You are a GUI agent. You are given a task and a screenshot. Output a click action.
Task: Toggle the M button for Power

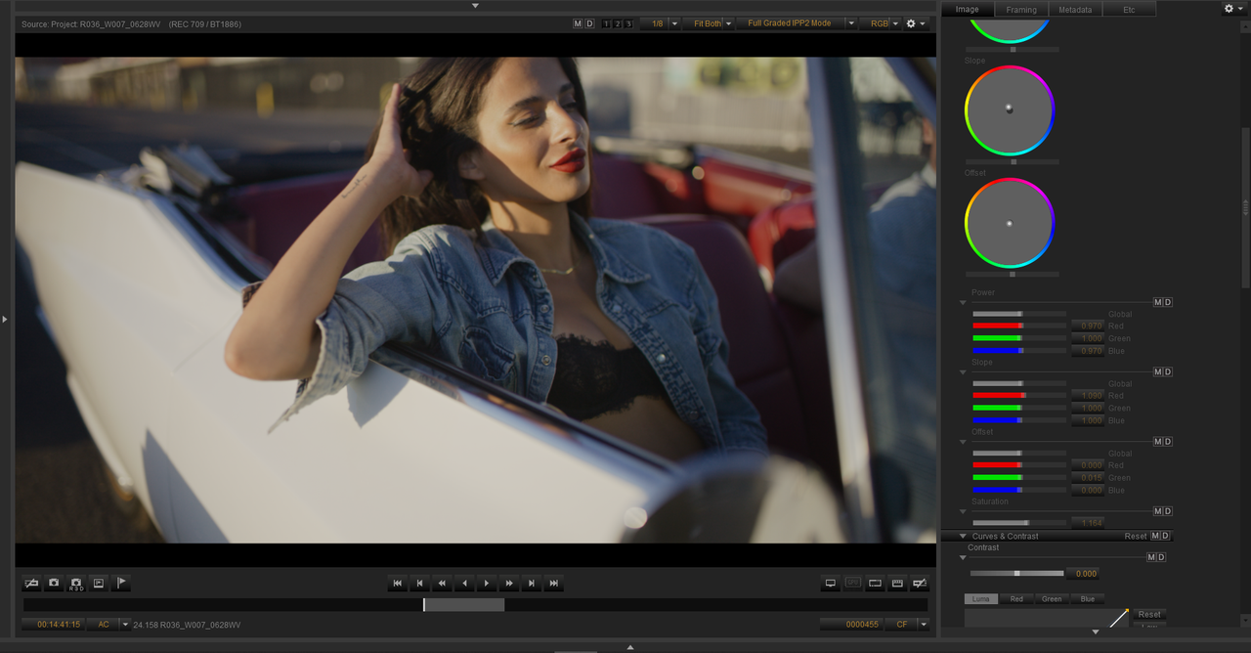coord(1158,302)
